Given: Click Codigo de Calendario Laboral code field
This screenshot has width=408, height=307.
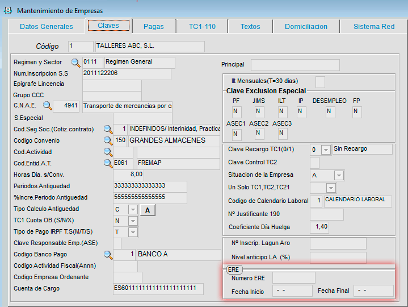Looking at the screenshot, I should coord(316,201).
